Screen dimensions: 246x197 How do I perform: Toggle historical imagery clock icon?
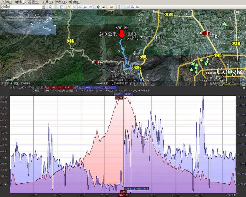click(x=98, y=7)
